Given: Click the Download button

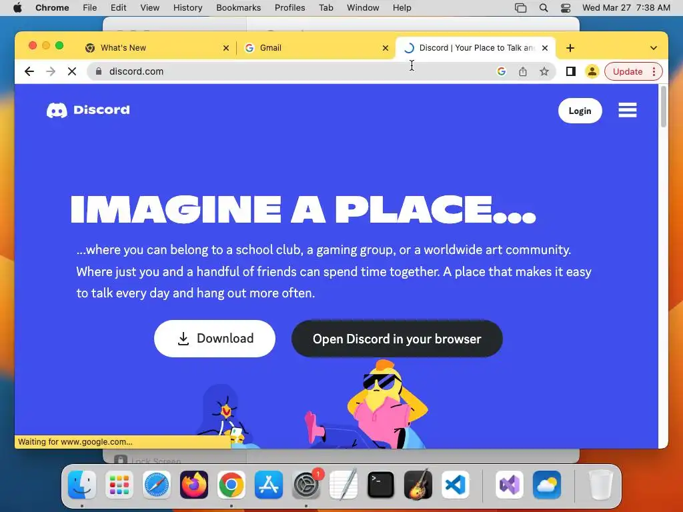Looking at the screenshot, I should click(215, 338).
